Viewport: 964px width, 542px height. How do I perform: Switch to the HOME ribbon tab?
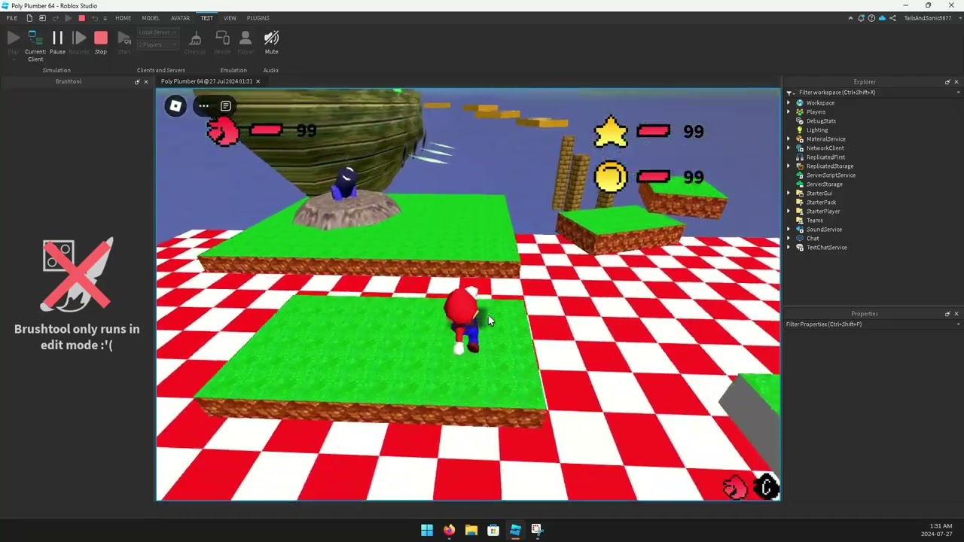(124, 18)
